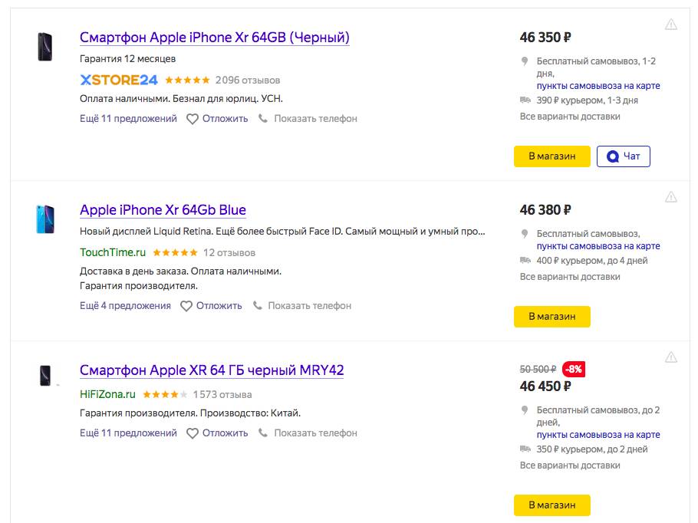Viewport: 698px width, 523px height.
Task: Open XSTORE24 shop logo
Action: 118,80
